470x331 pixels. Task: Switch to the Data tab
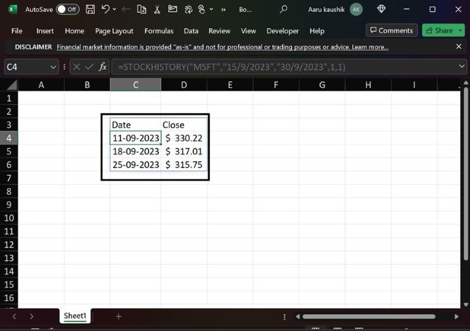coord(191,31)
